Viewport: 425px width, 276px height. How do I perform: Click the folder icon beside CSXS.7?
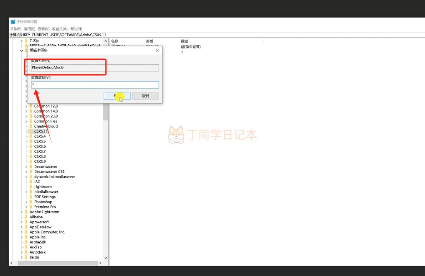pos(31,151)
